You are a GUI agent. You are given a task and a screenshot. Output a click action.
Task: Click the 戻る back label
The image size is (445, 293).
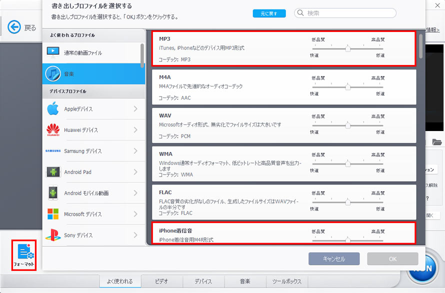(x=30, y=28)
